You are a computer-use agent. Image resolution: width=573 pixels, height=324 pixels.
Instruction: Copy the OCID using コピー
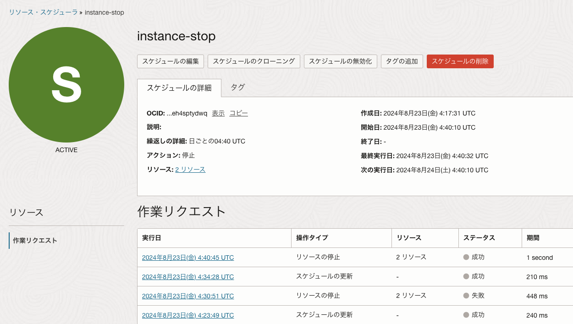click(x=238, y=113)
